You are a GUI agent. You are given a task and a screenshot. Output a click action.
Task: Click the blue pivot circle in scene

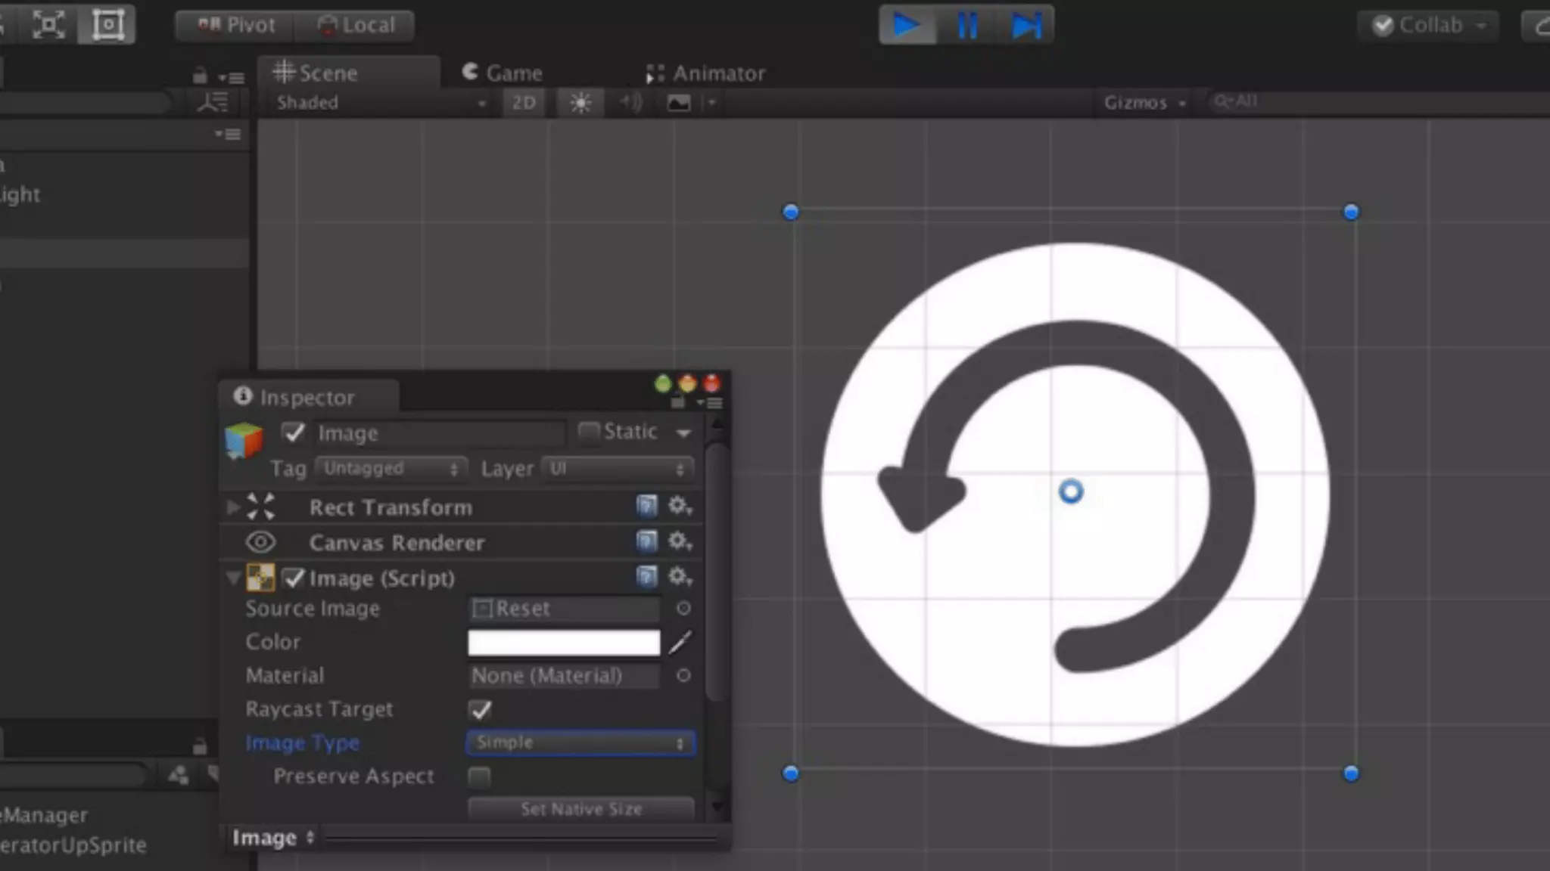coord(1070,491)
